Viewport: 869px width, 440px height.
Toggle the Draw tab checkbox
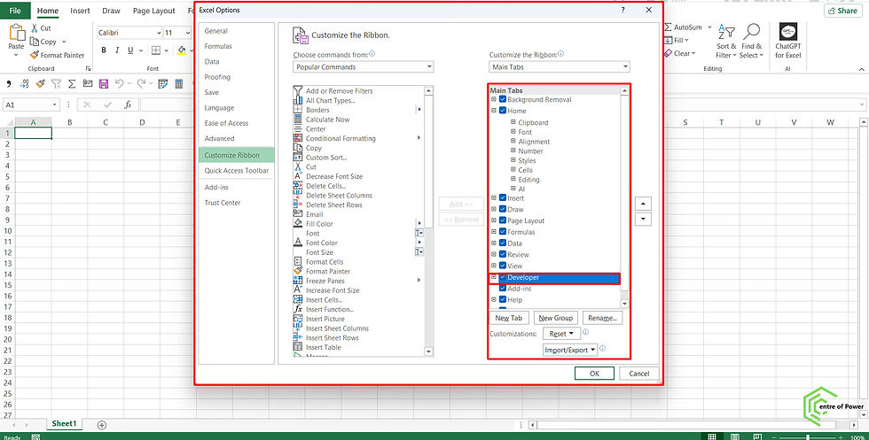click(503, 209)
